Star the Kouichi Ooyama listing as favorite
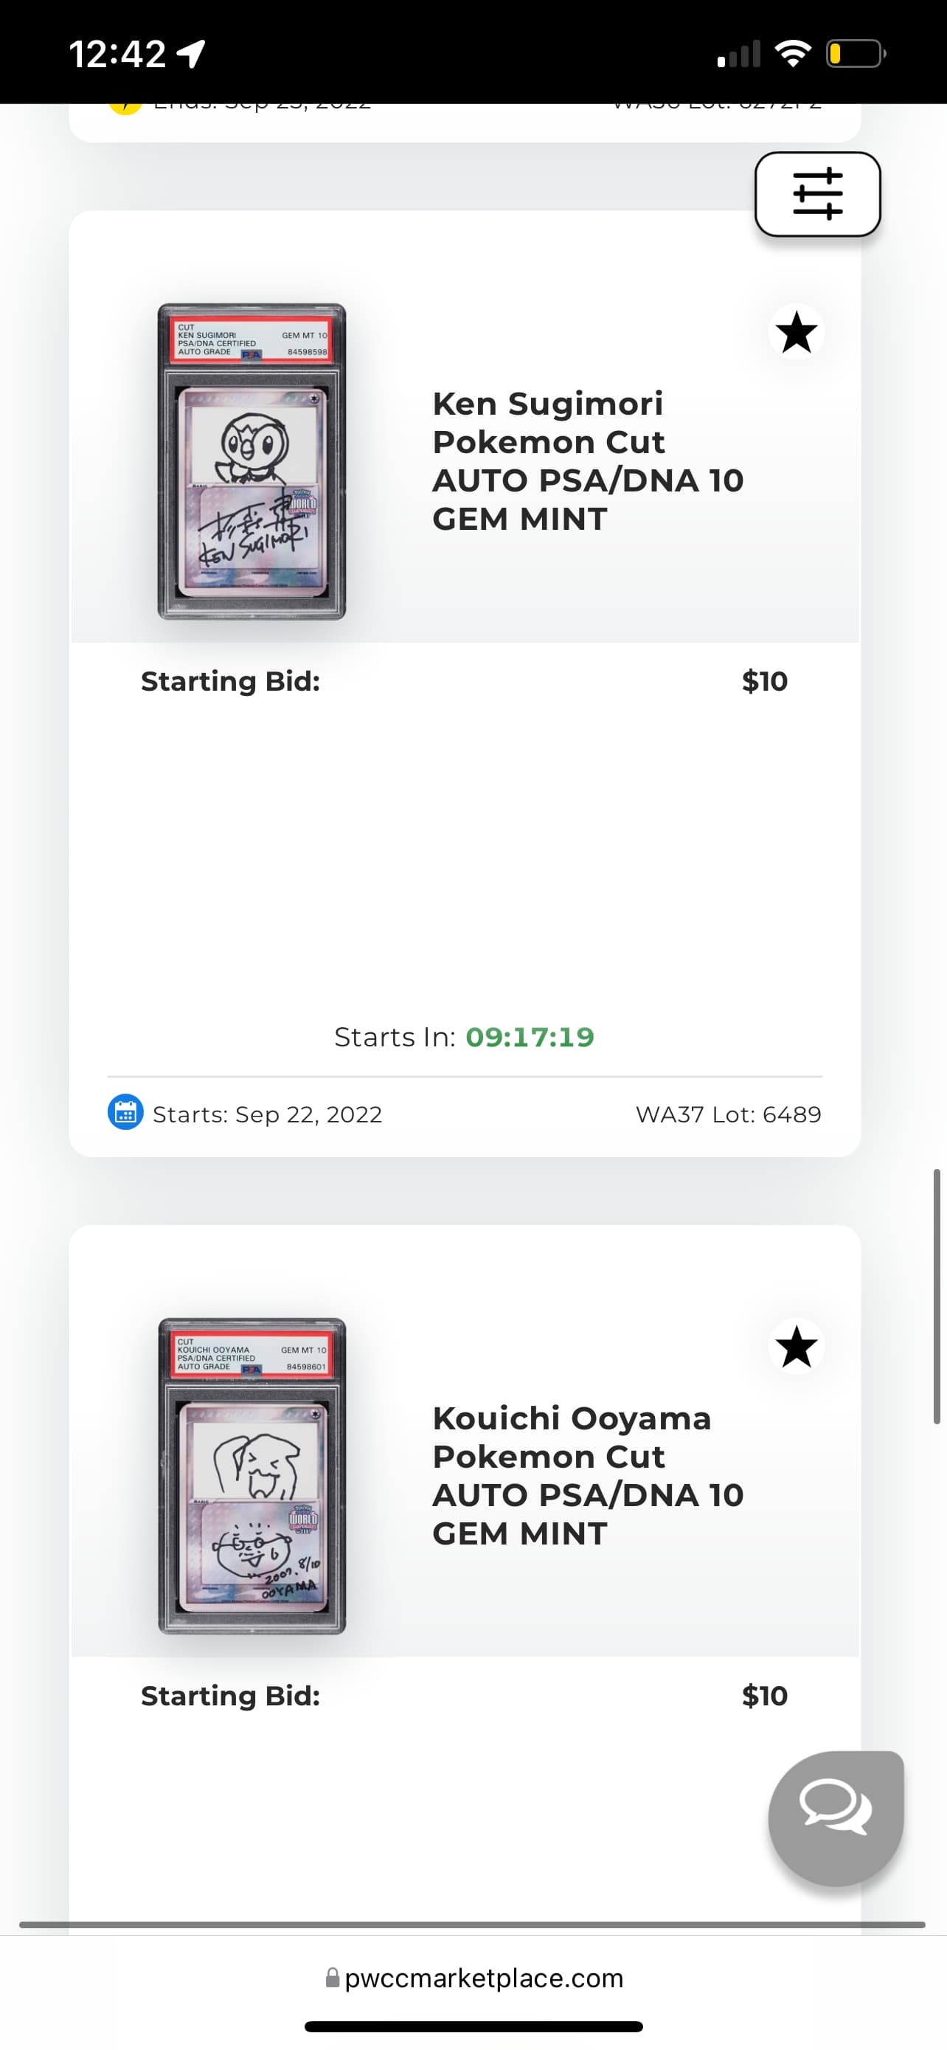947x2050 pixels. pyautogui.click(x=796, y=1347)
